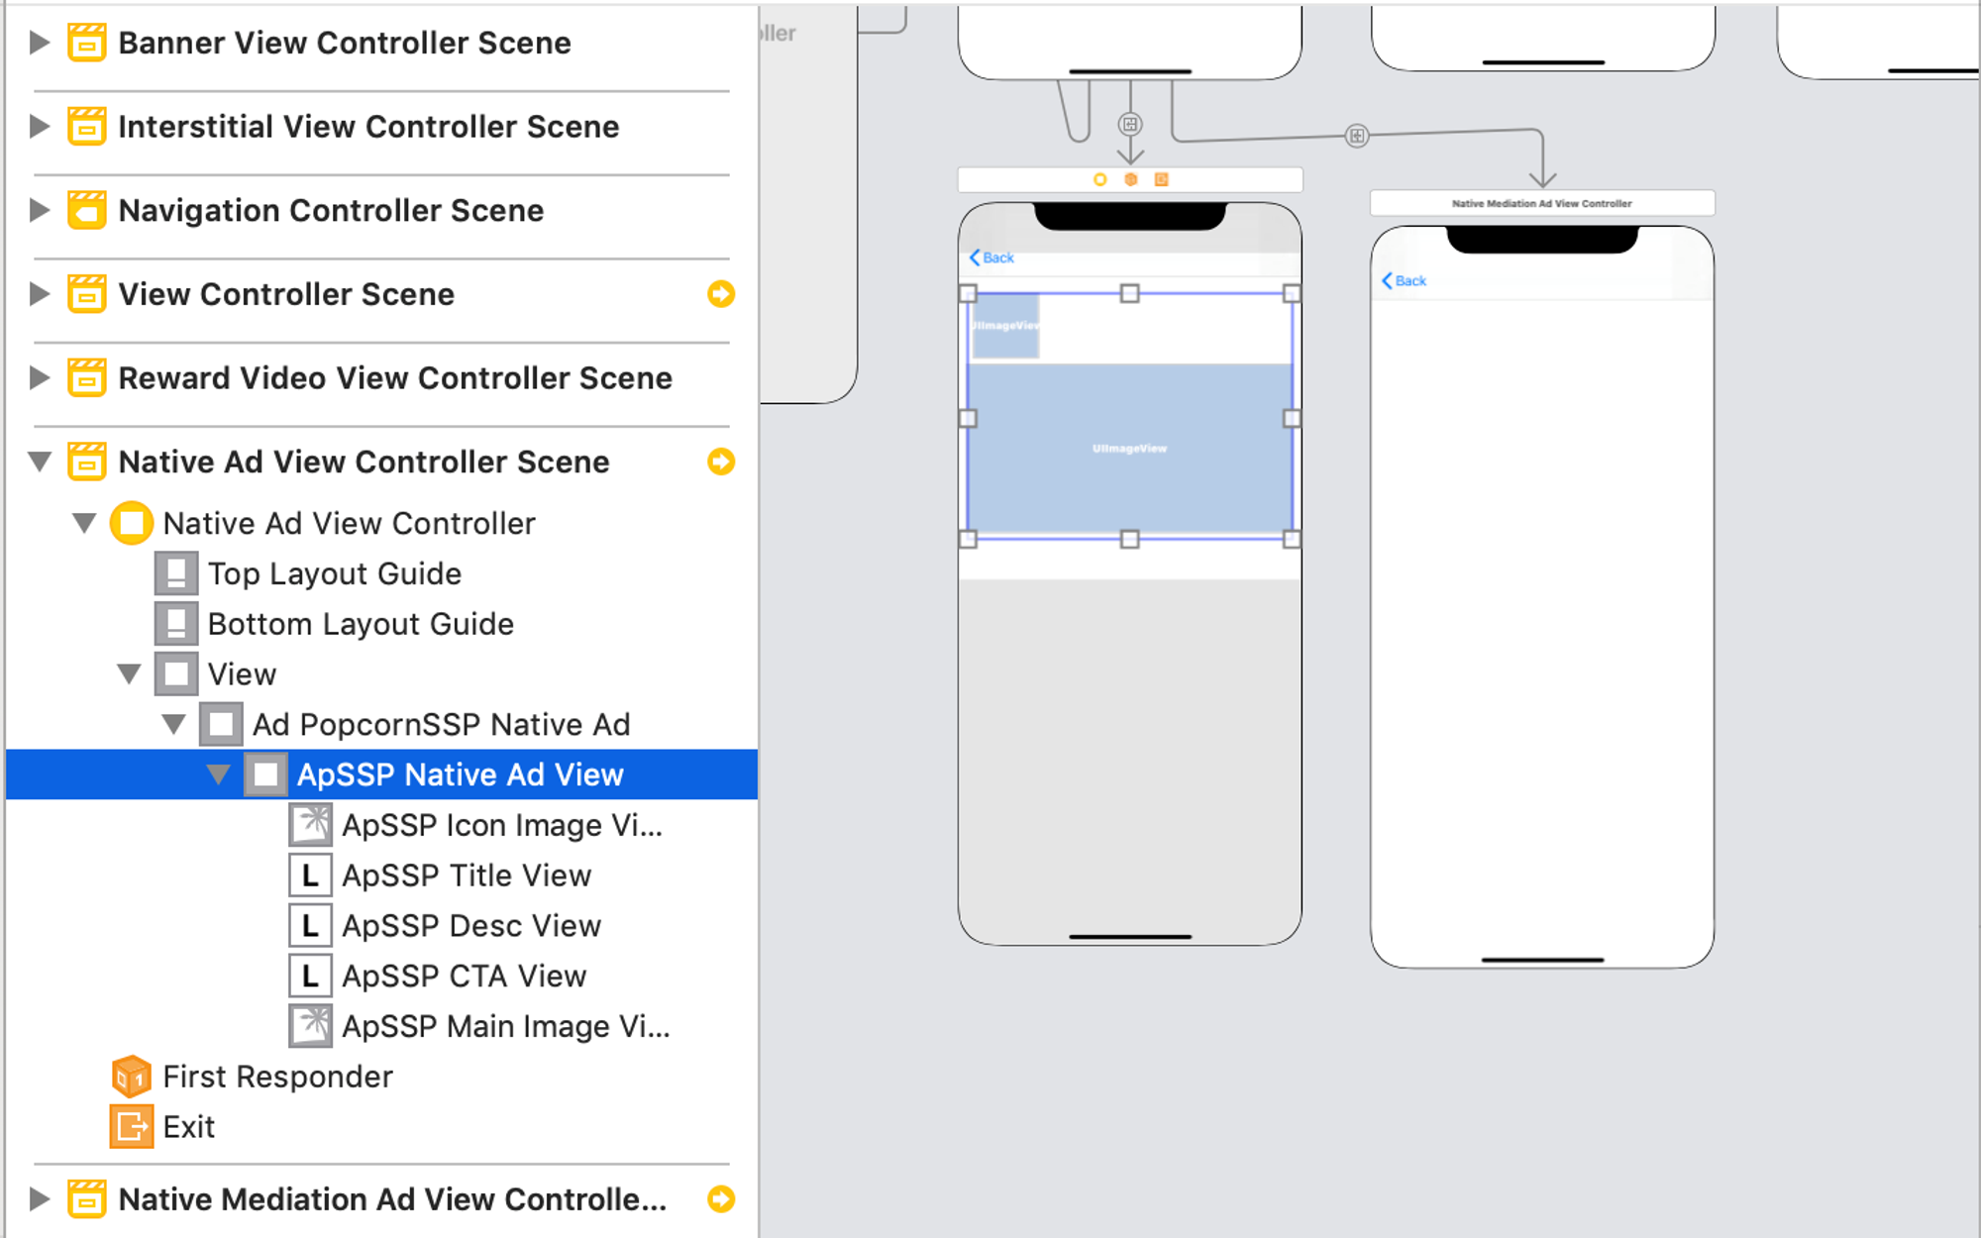The image size is (1981, 1238).
Task: Click the Top Layout Guide icon
Action: click(176, 573)
